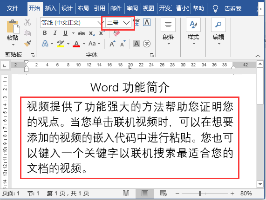Click 页面: 1 in status bar

click(x=11, y=193)
